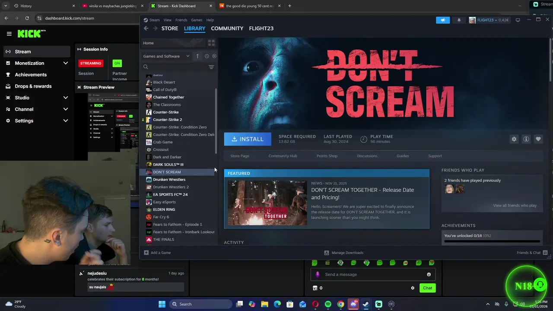The width and height of the screenshot is (553, 311).
Task: Click the Steam forward navigation arrow
Action: pos(155,29)
